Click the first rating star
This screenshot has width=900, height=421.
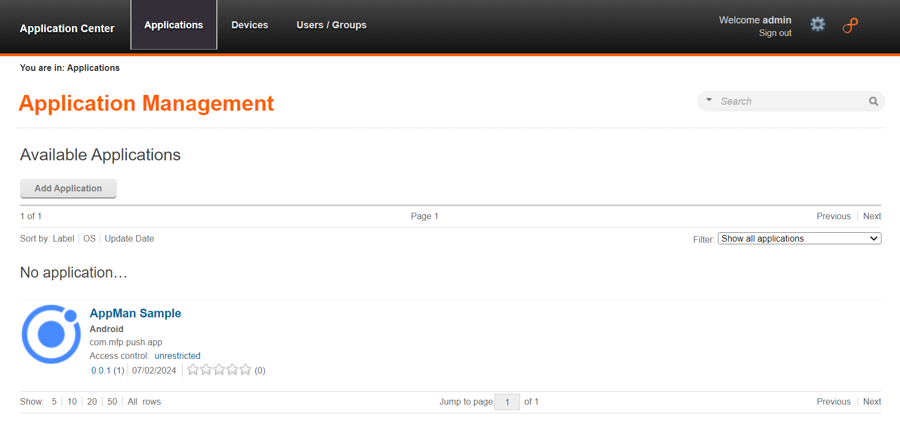point(193,370)
